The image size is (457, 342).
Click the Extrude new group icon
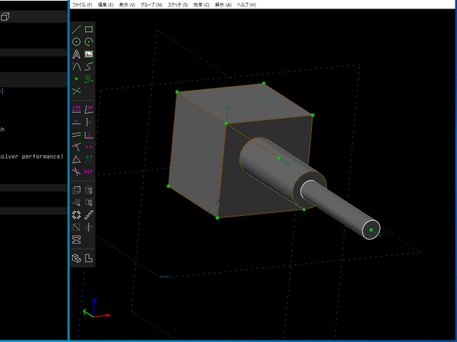pos(76,190)
